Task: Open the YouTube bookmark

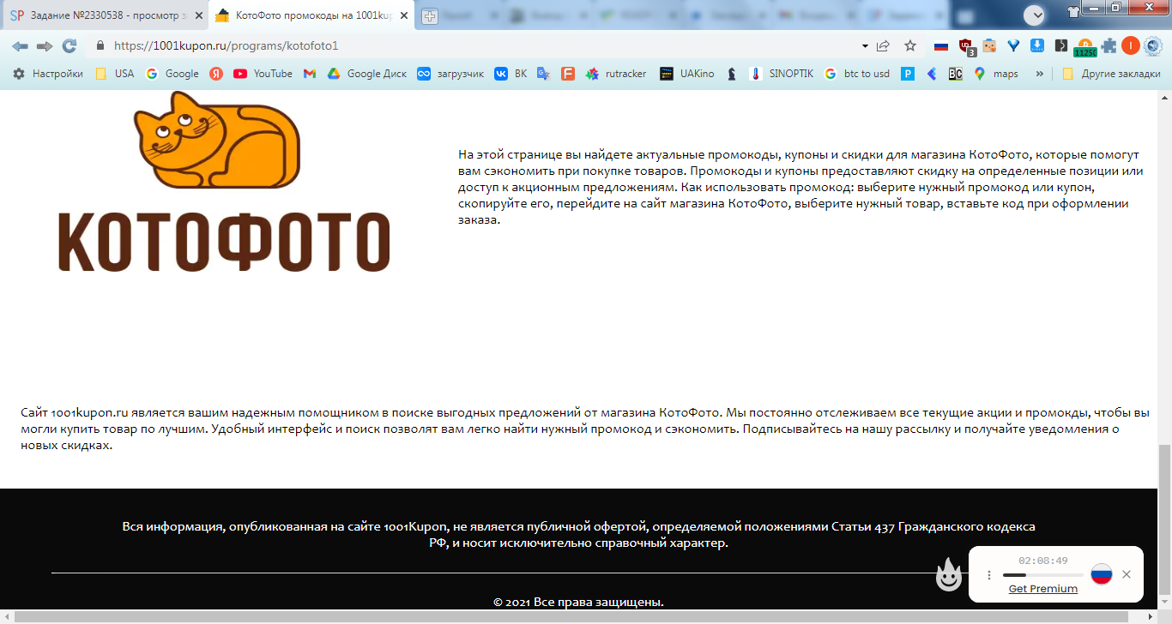Action: [263, 74]
